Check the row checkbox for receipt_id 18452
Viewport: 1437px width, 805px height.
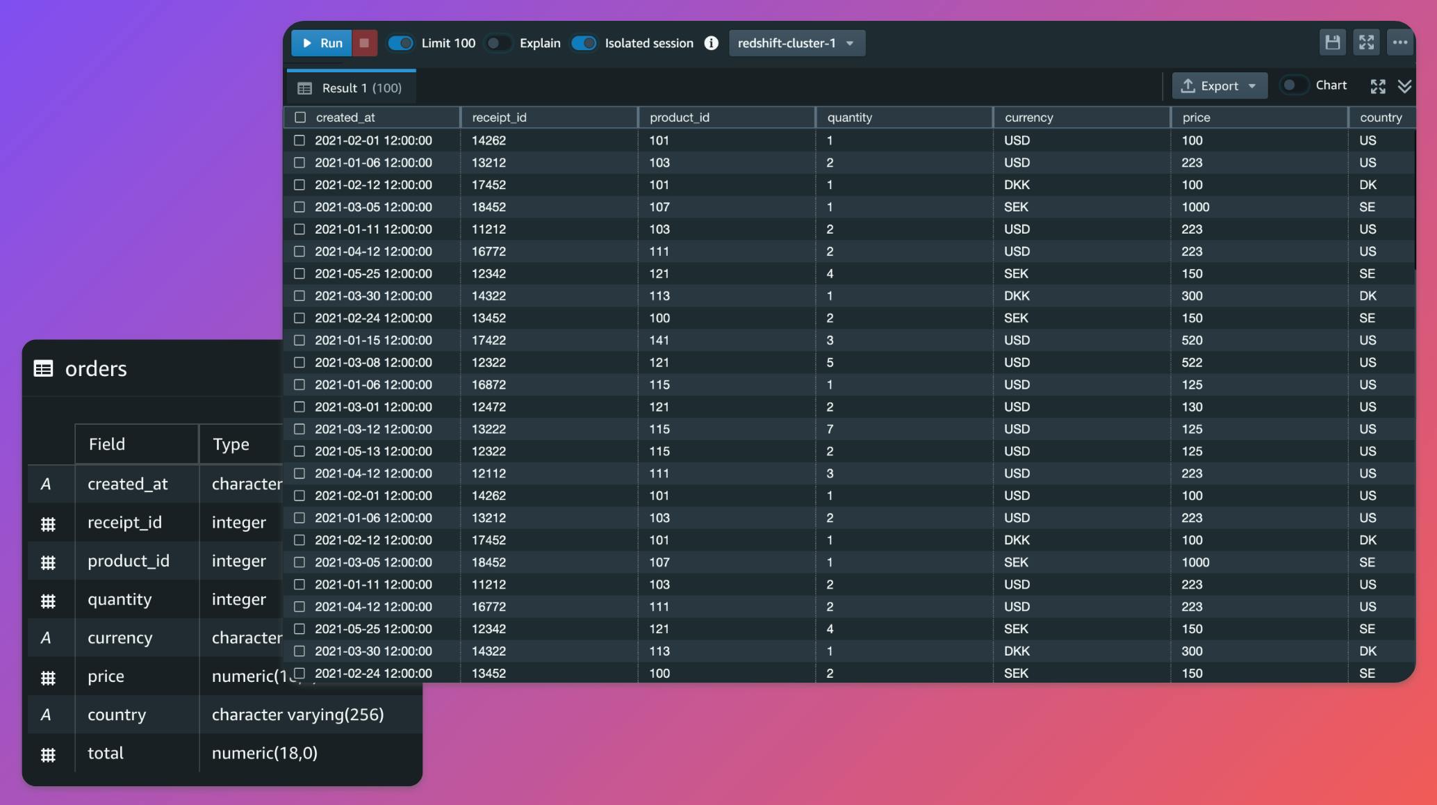[x=300, y=206]
